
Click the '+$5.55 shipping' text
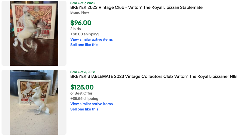(x=84, y=99)
